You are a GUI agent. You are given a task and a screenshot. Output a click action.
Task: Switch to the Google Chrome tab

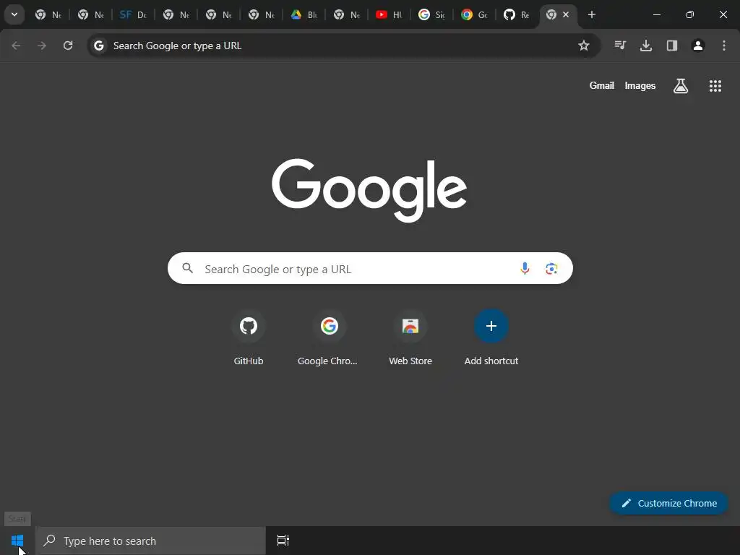coord(474,14)
